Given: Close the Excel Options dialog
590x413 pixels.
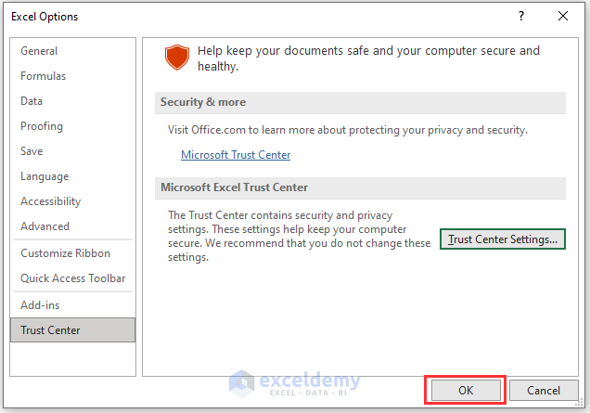Looking at the screenshot, I should 563,16.
